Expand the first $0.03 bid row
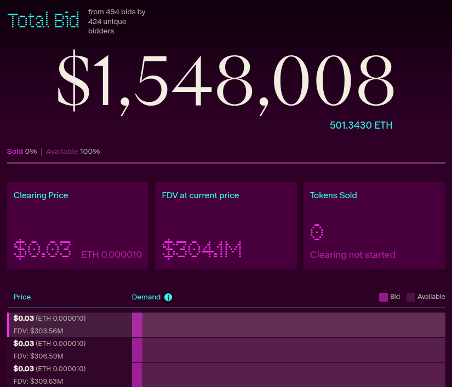 pyautogui.click(x=66, y=324)
